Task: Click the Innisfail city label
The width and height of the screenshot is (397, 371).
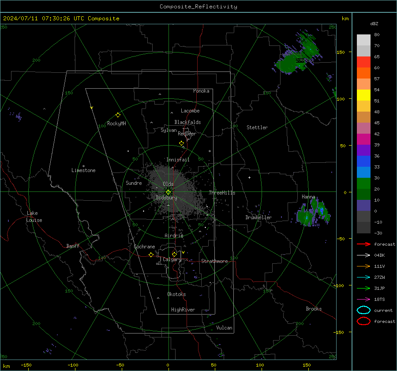Action: coord(178,160)
